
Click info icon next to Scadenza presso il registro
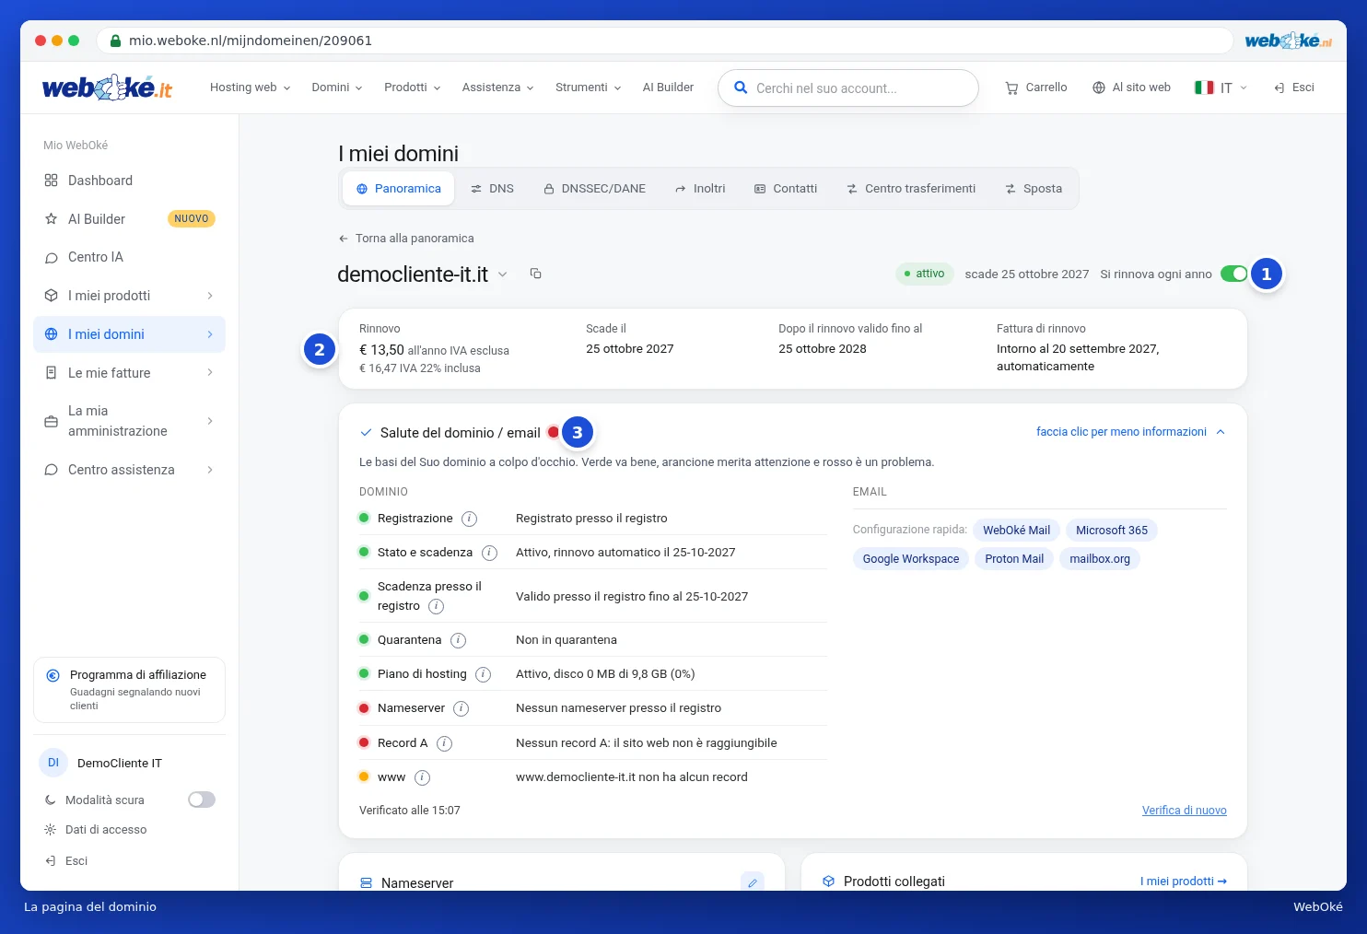click(437, 606)
